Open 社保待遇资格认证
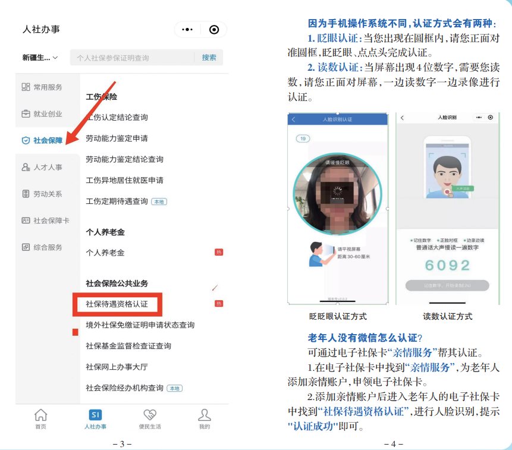The width and height of the screenshot is (512, 450). click(117, 304)
